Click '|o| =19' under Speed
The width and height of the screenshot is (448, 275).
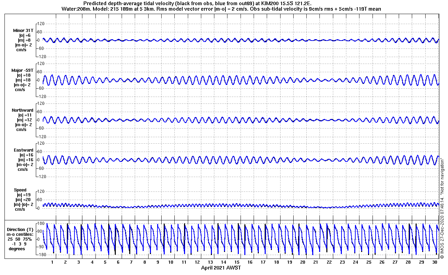[24, 195]
